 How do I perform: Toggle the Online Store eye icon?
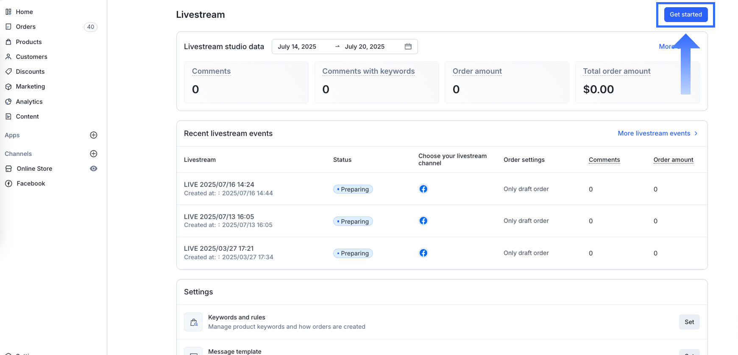click(94, 169)
